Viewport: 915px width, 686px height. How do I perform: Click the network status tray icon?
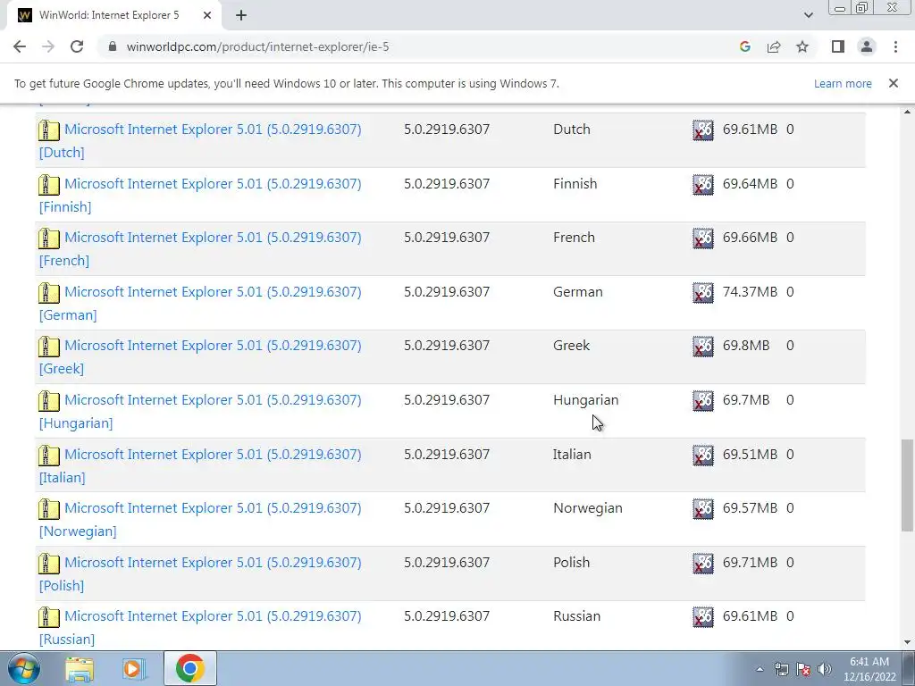pos(781,669)
